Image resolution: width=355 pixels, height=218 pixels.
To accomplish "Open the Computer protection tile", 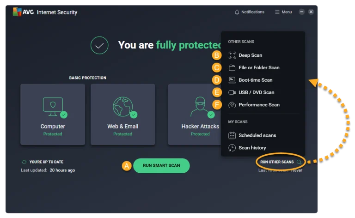I will [53, 115].
